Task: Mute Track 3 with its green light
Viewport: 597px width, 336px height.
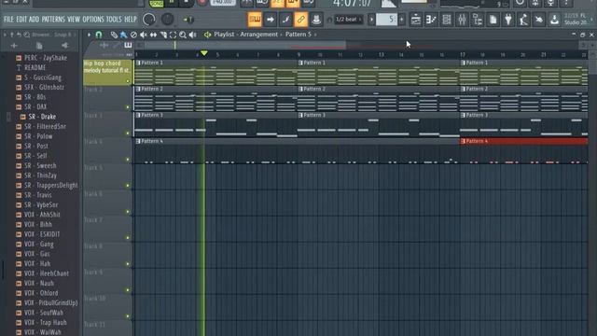Action: [128, 133]
